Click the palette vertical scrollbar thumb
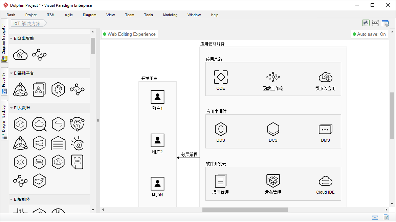 [93, 46]
